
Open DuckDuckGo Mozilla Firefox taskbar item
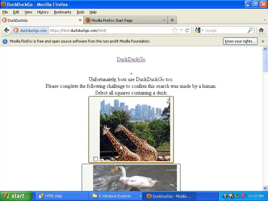point(169,196)
